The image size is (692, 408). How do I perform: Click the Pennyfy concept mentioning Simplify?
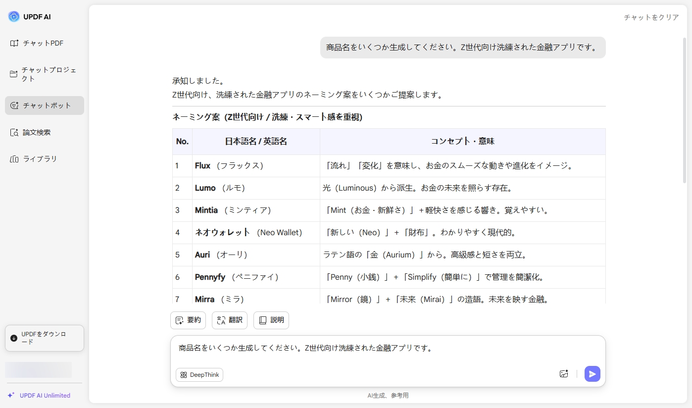pos(434,277)
